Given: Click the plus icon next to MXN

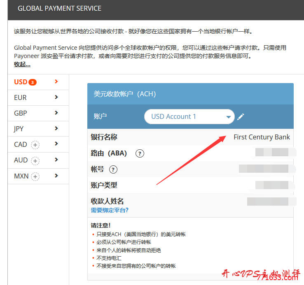Looking at the screenshot, I should [x=36, y=176].
